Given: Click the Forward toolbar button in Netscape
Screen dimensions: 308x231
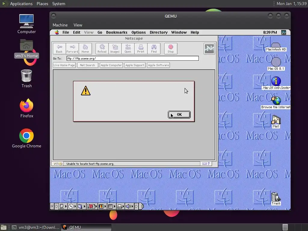Looking at the screenshot, I should 72,49.
